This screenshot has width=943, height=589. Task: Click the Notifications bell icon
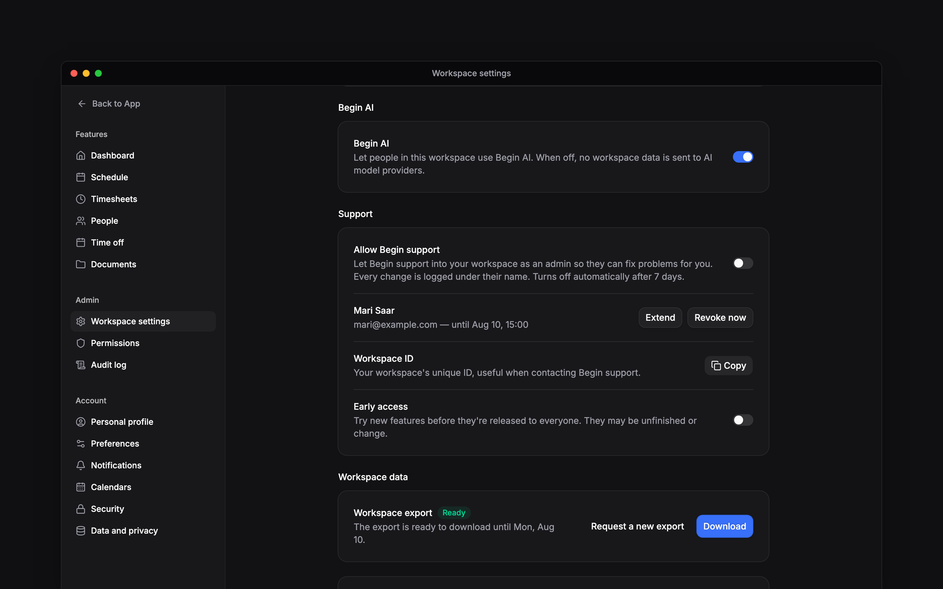[81, 465]
